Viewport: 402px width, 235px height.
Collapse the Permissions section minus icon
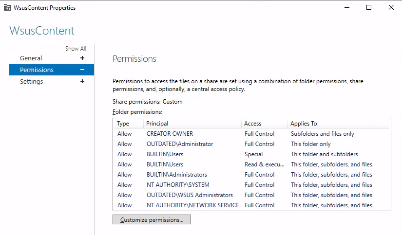[82, 70]
